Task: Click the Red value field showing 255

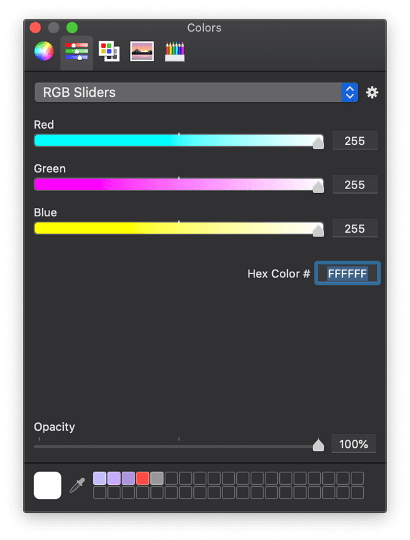Action: tap(355, 140)
